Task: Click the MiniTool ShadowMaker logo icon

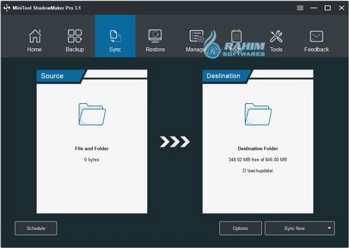Action: point(6,8)
